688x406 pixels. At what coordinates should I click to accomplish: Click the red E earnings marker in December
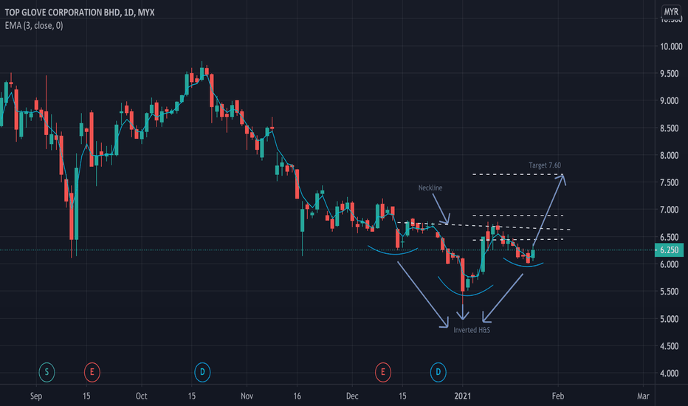[383, 372]
